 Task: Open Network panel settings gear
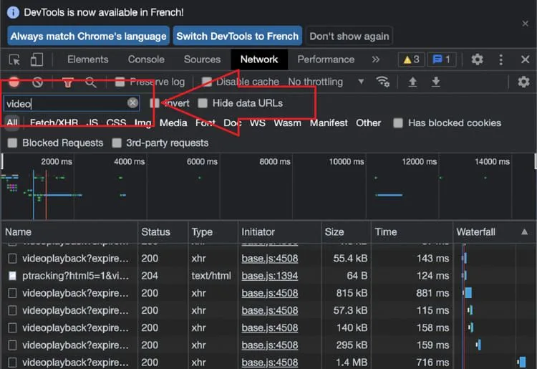pyautogui.click(x=523, y=82)
